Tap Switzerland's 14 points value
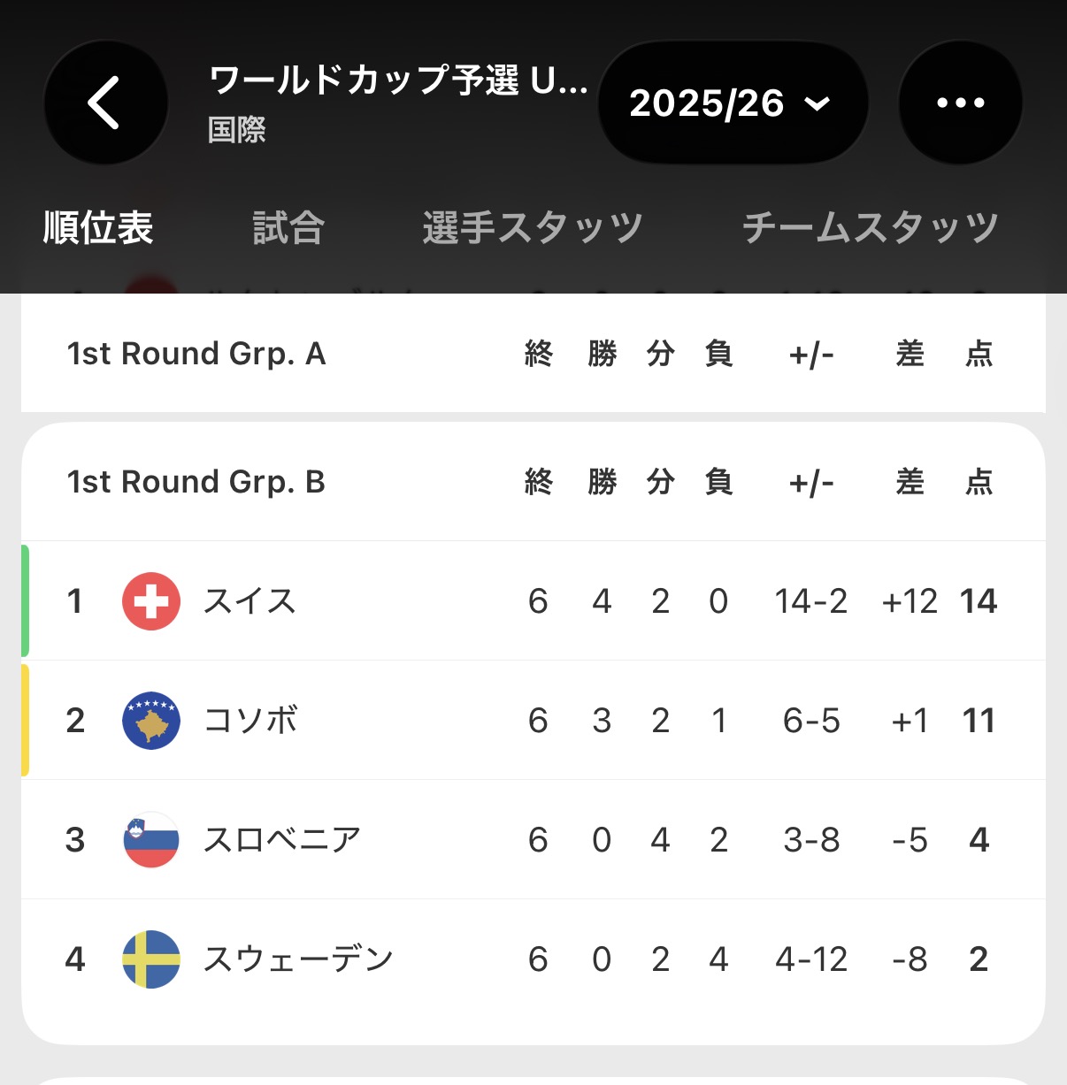Viewport: 1067px width, 1085px height. 979,601
